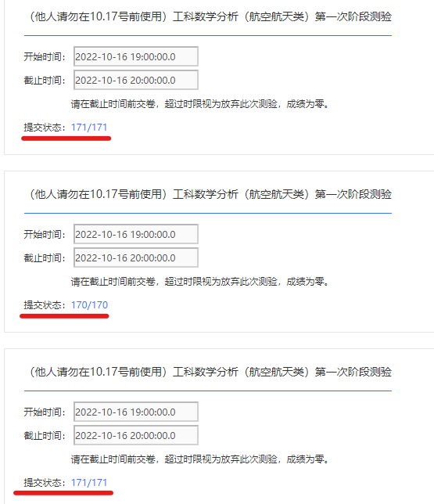Click the 提交状态 label in the top card
Image resolution: width=434 pixels, height=504 pixels.
pos(45,128)
